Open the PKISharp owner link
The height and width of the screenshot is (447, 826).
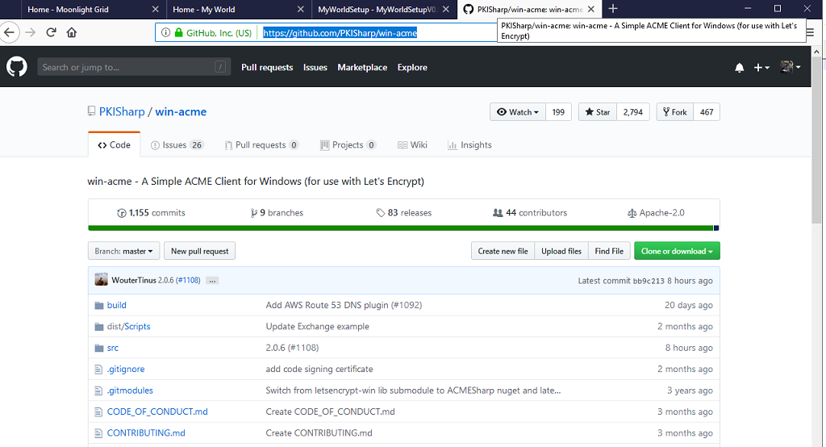click(122, 111)
